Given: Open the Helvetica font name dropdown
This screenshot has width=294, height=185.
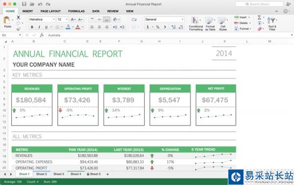Looking at the screenshot, I should 53,19.
